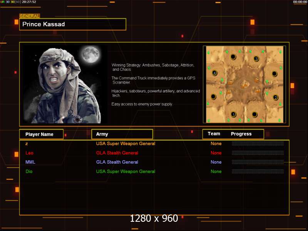
Task: Click the Prince Kassad general portrait
Action: click(x=65, y=84)
